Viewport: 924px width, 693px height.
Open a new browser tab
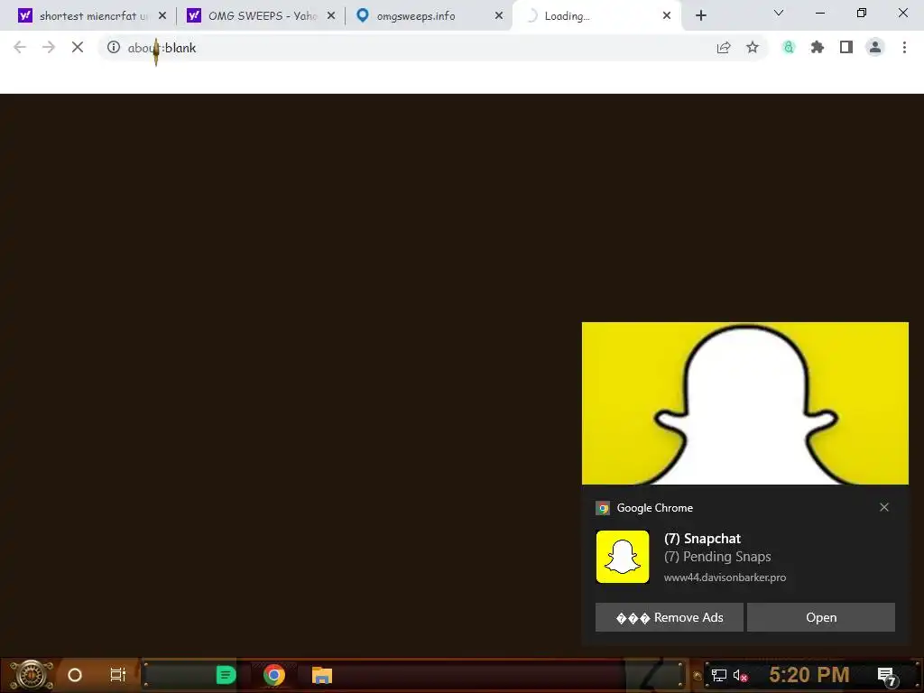pos(700,16)
